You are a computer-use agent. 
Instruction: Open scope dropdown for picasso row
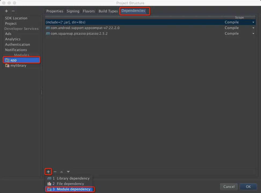coord(253,34)
